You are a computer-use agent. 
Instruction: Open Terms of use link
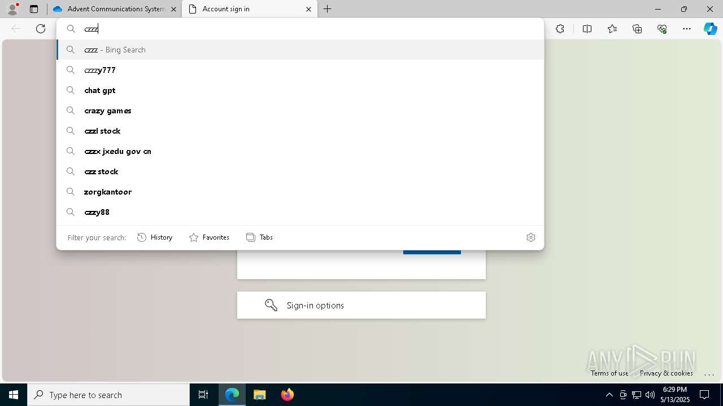pos(609,373)
